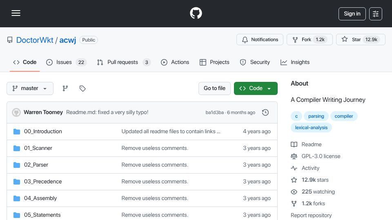
Task: Click the 04_Assembly folder icon
Action: [x=17, y=198]
